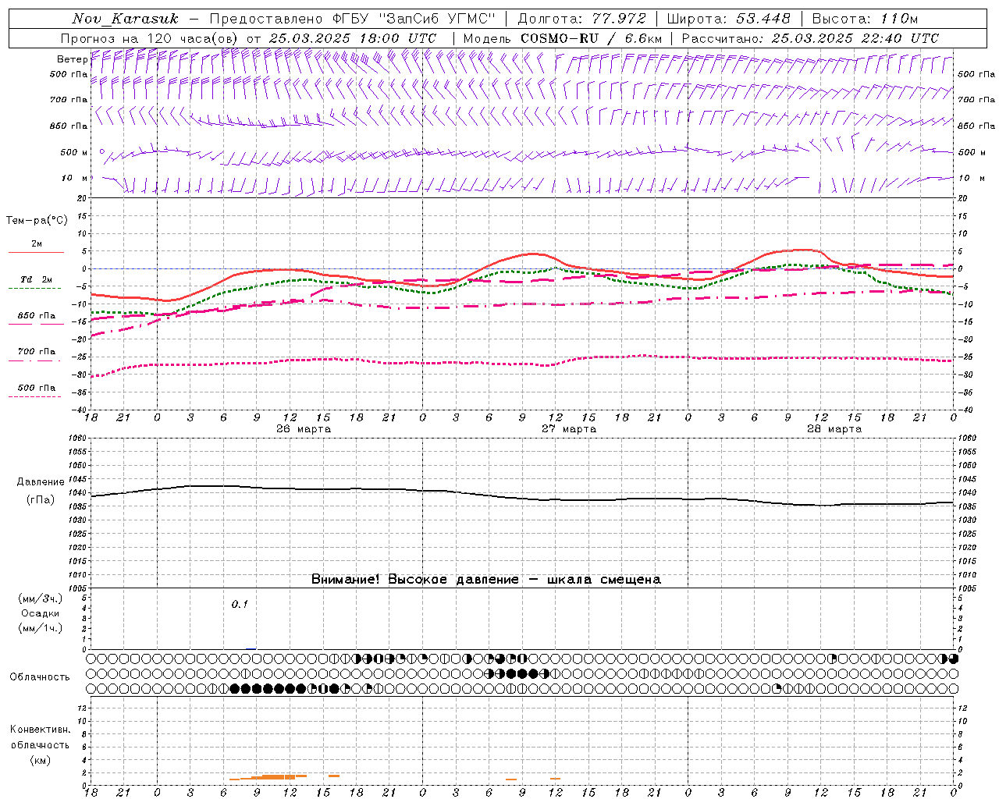Click the 2м entry in the temperature legend

pos(37,244)
